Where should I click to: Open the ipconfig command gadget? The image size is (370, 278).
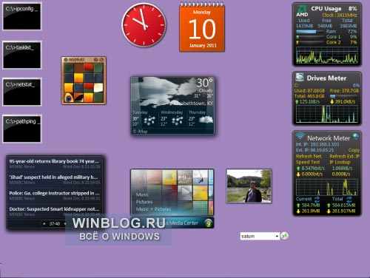click(22, 16)
